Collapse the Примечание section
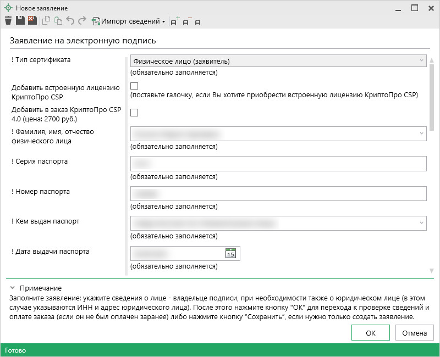The width and height of the screenshot is (440, 357). [x=12, y=288]
